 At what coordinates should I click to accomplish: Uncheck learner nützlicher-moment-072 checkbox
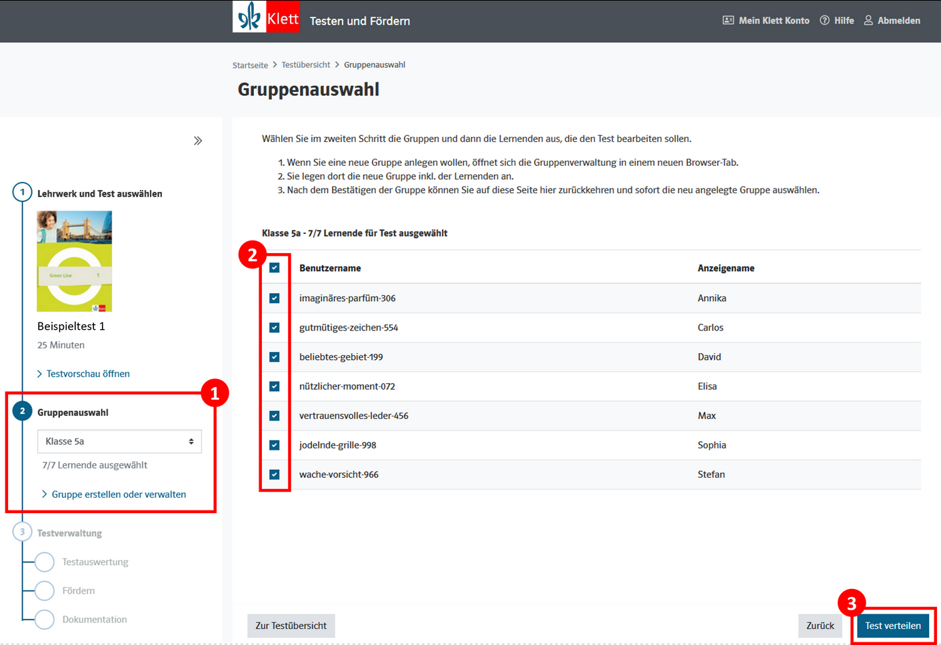coord(275,386)
